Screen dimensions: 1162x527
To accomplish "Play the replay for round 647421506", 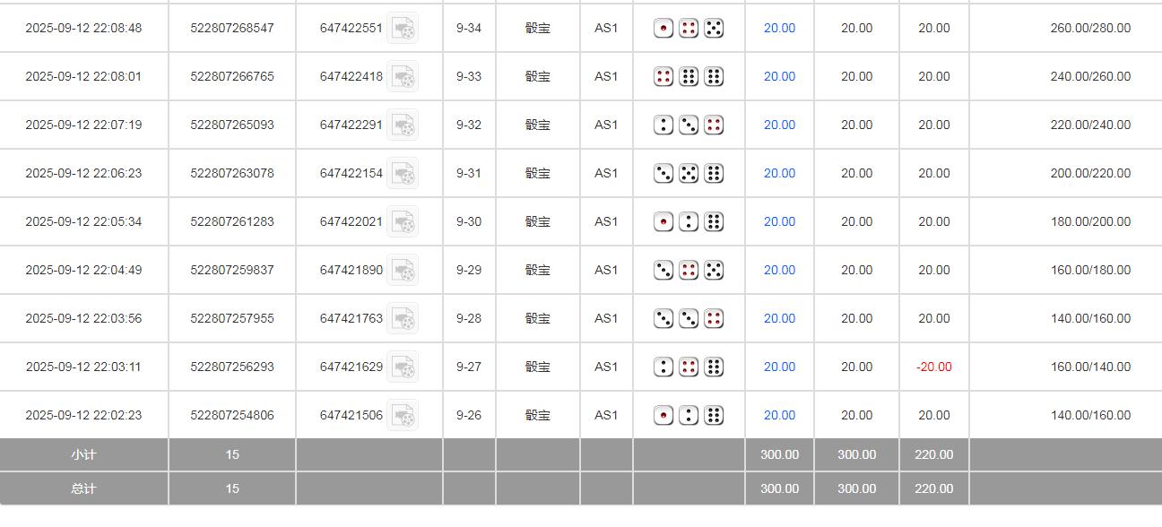I will (x=403, y=416).
